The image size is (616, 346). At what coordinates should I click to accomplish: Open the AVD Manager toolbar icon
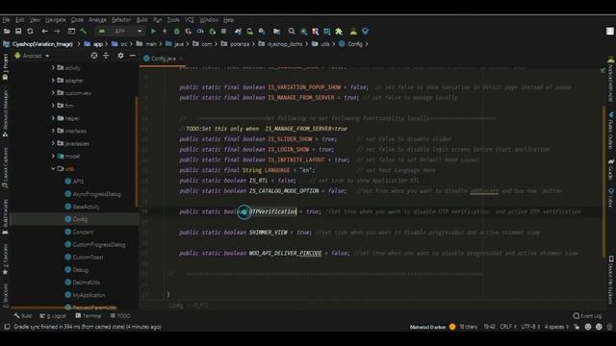[250, 31]
